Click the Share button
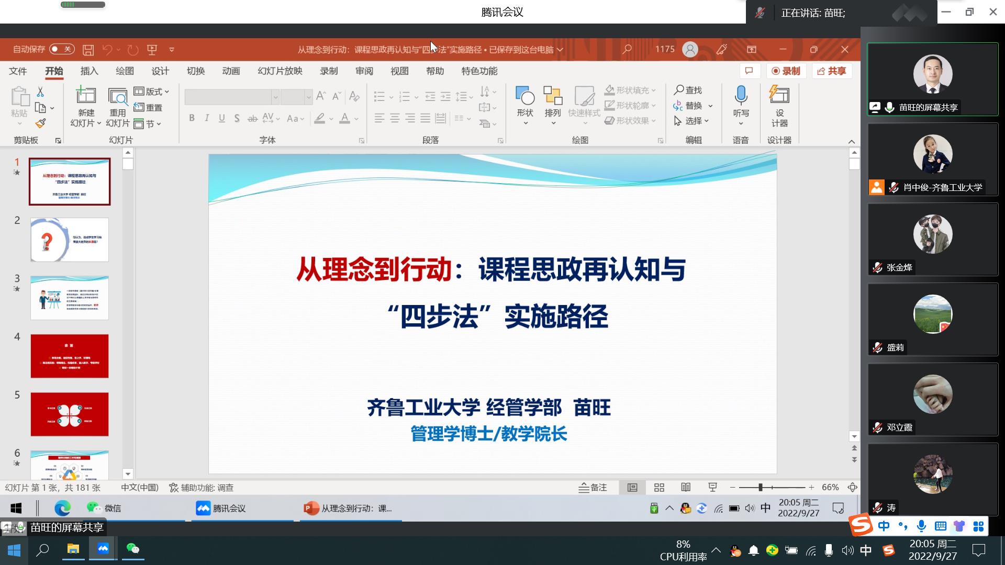 tap(832, 71)
